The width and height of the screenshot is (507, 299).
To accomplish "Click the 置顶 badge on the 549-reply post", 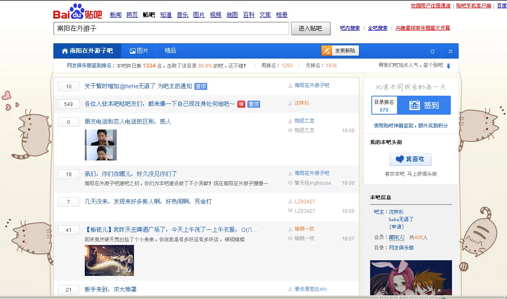I will point(253,104).
